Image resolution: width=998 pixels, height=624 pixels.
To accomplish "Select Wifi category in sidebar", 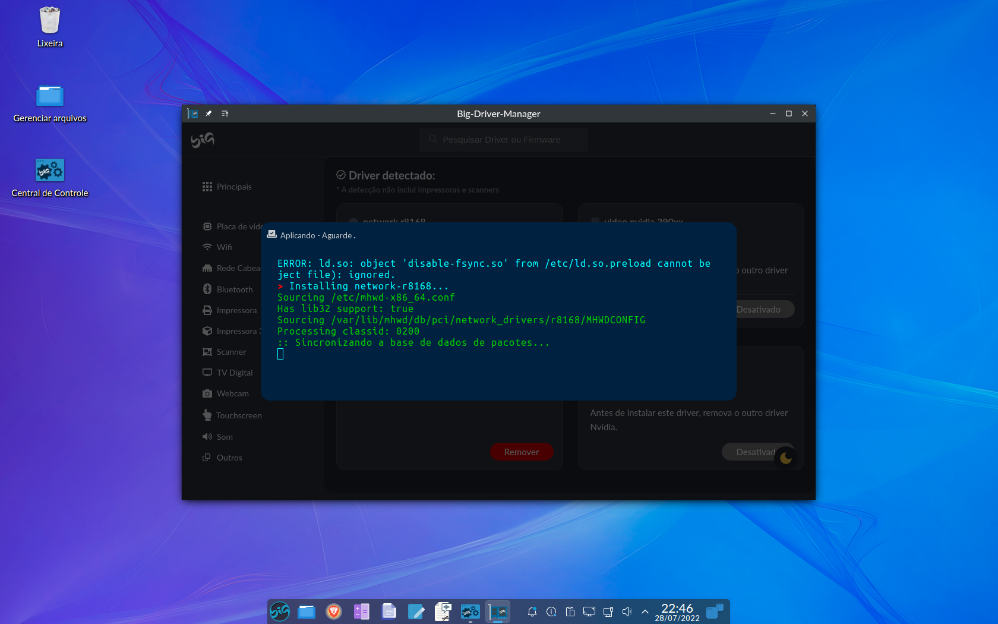I will pos(217,247).
